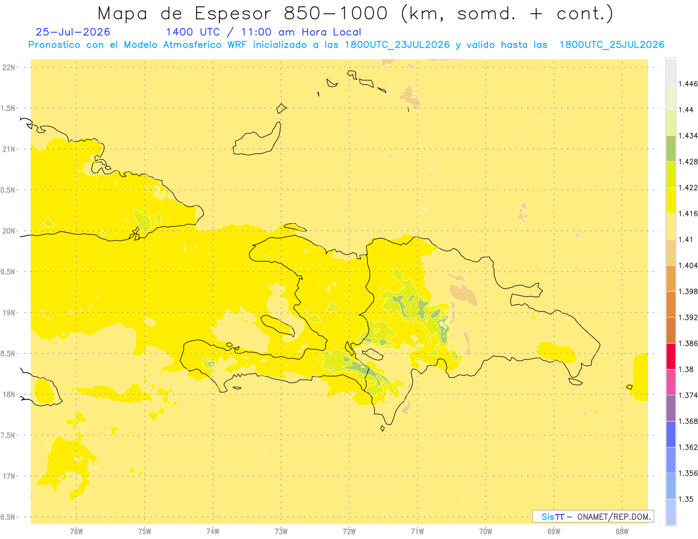Click the colorbar value 1.446
Screen dimensions: 698x539
689,84
